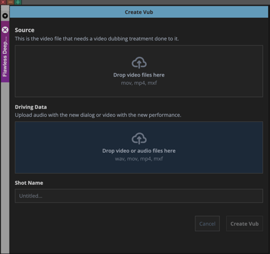Click 'Drop video files here' text
The height and width of the screenshot is (254, 270).
(139, 75)
